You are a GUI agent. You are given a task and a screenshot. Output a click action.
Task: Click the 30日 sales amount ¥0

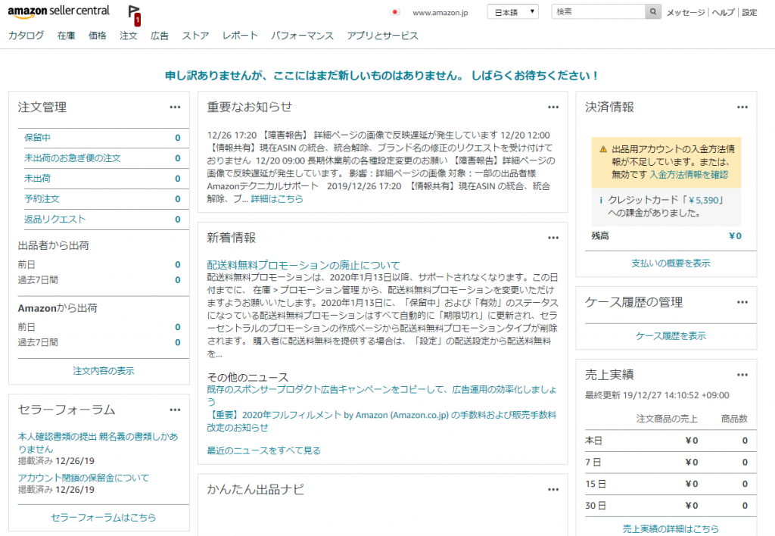(692, 506)
